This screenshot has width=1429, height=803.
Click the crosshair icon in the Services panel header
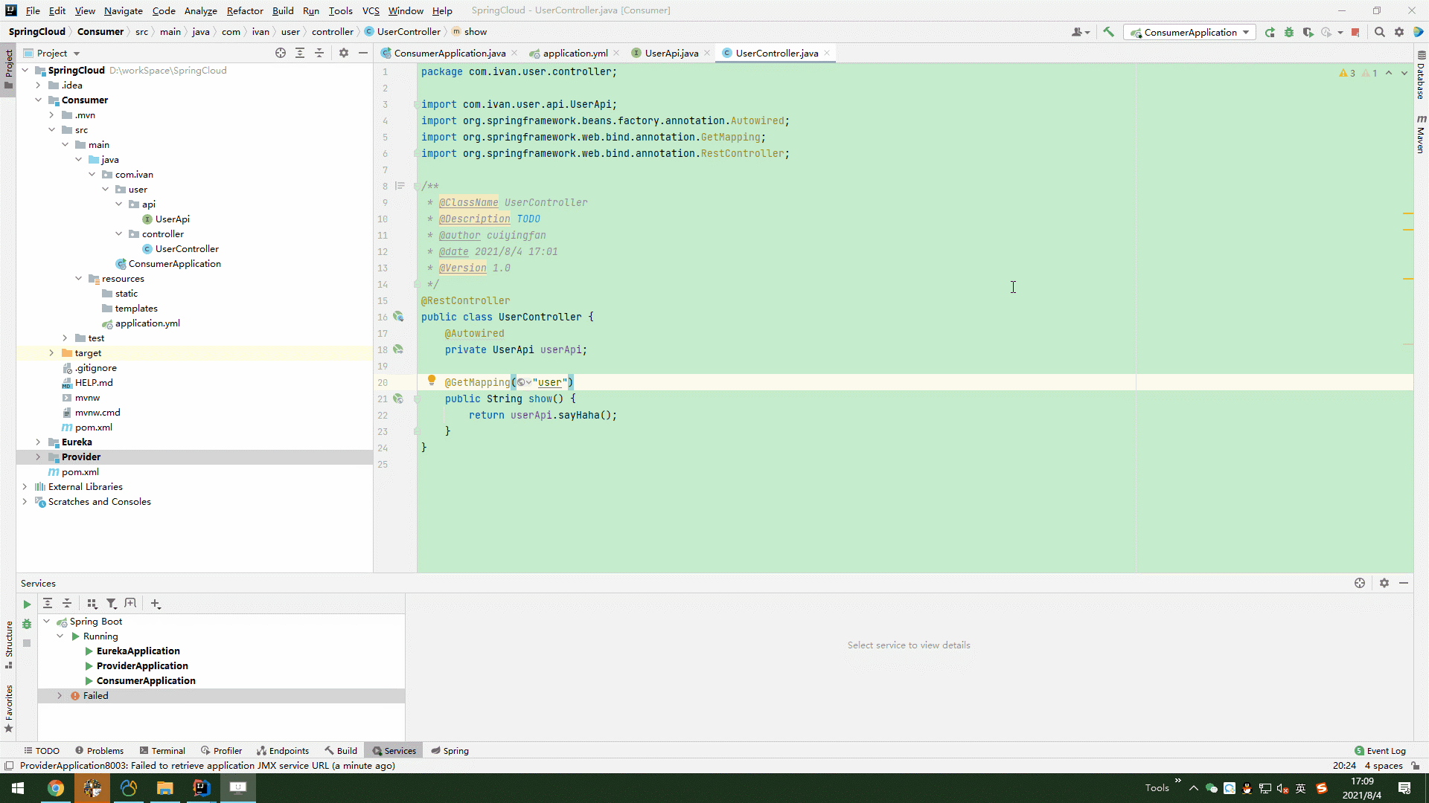pos(1360,583)
